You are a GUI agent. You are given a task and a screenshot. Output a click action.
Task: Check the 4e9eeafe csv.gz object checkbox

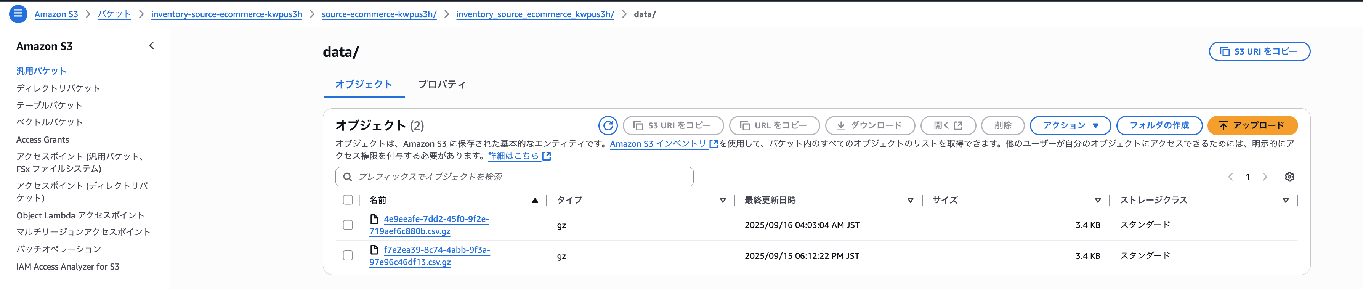click(x=348, y=225)
